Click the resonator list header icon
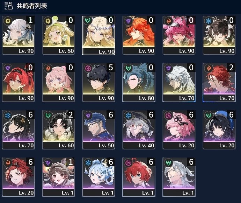 (9, 6)
